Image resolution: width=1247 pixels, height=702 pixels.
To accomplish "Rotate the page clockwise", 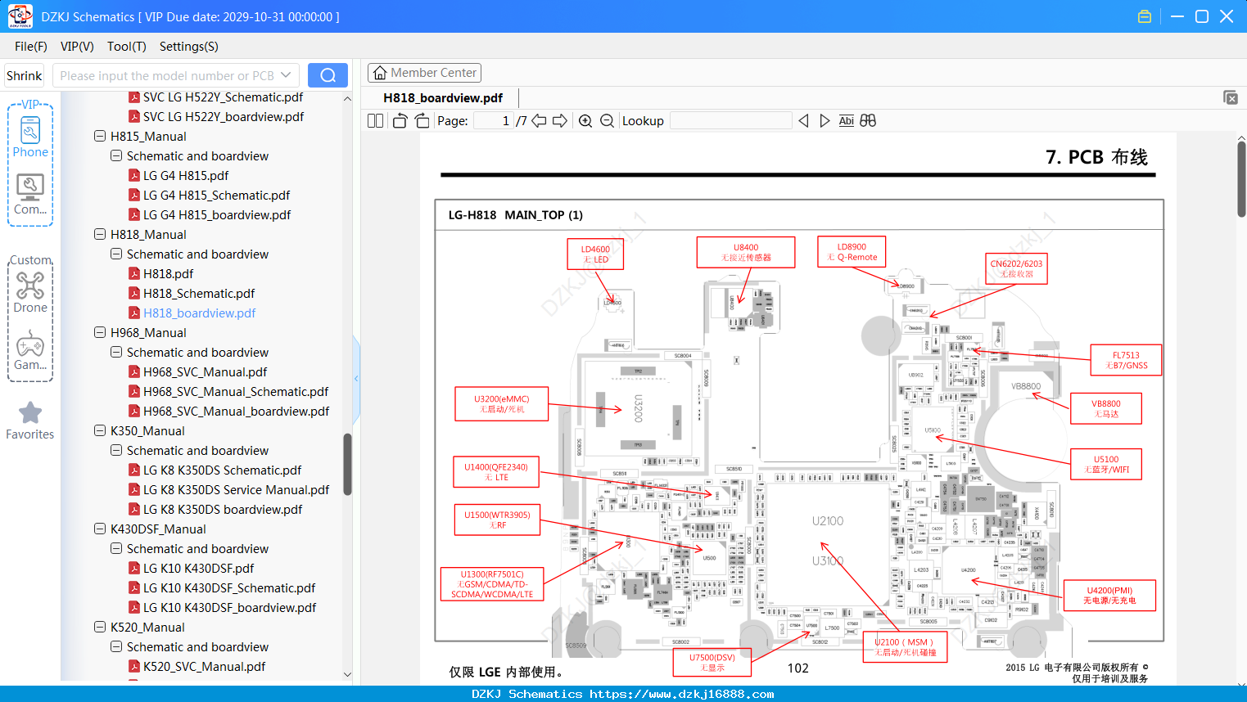I will (422, 121).
